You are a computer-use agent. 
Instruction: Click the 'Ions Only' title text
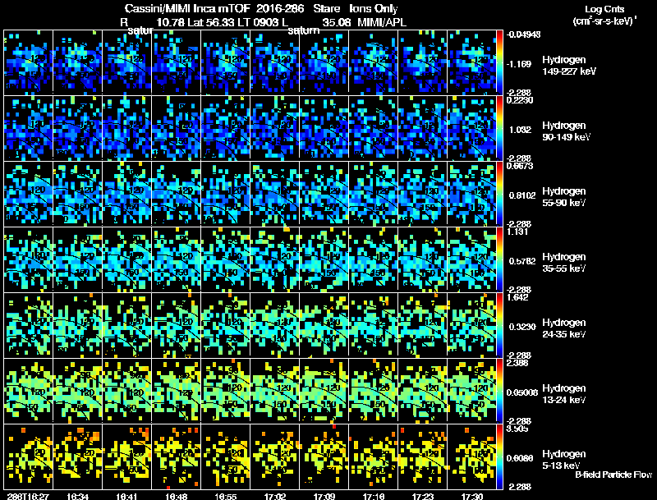[x=374, y=9]
